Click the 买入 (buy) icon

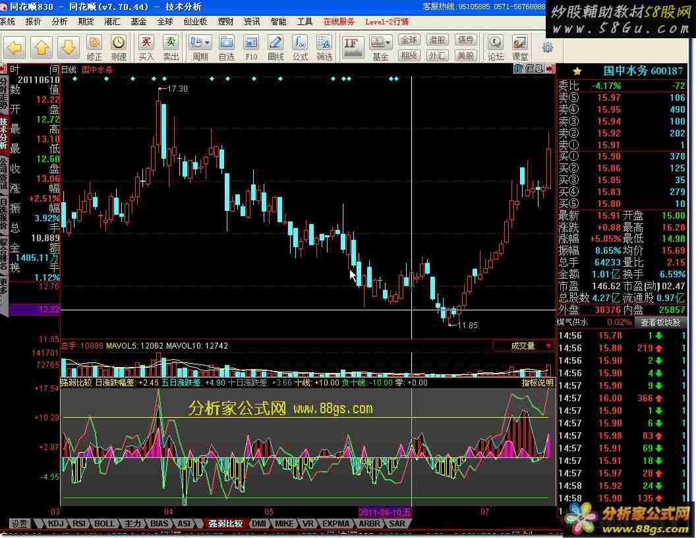(x=146, y=48)
